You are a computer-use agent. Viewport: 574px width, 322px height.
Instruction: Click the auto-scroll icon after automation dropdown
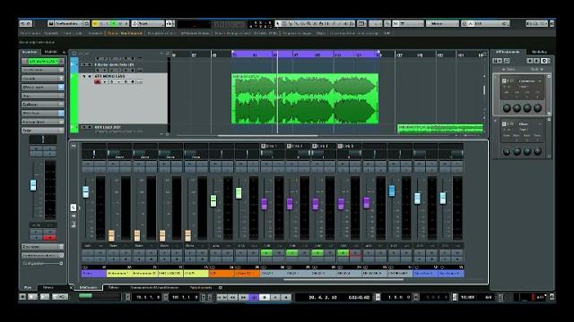coord(170,23)
